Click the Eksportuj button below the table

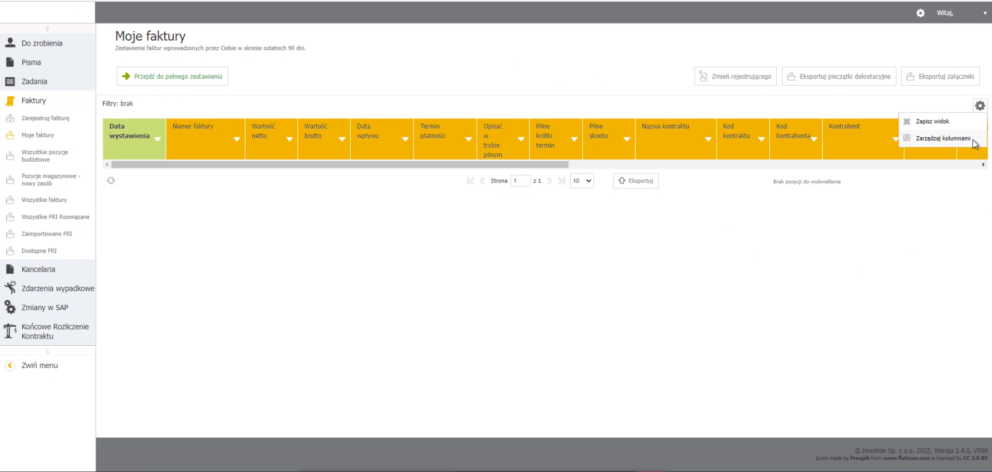(636, 181)
